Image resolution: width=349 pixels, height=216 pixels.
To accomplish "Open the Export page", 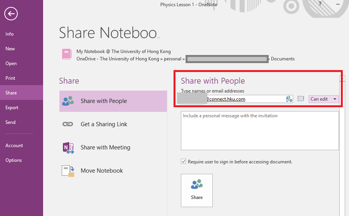I will (x=12, y=108).
